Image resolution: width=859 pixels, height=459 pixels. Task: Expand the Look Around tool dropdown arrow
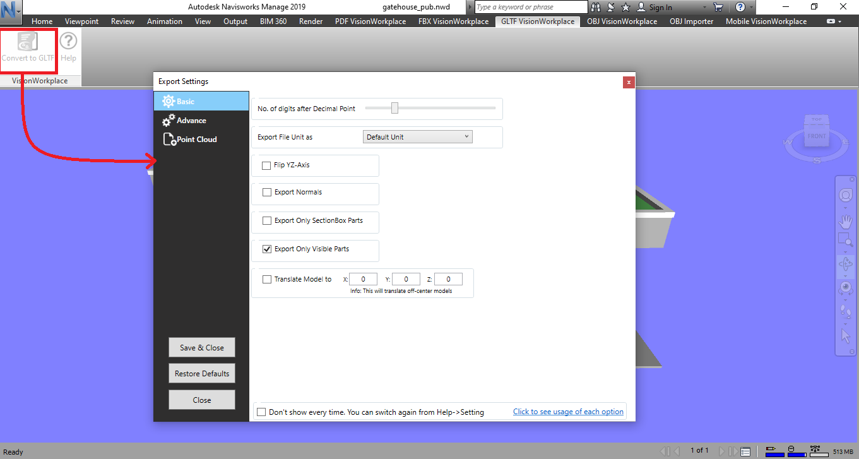click(845, 299)
